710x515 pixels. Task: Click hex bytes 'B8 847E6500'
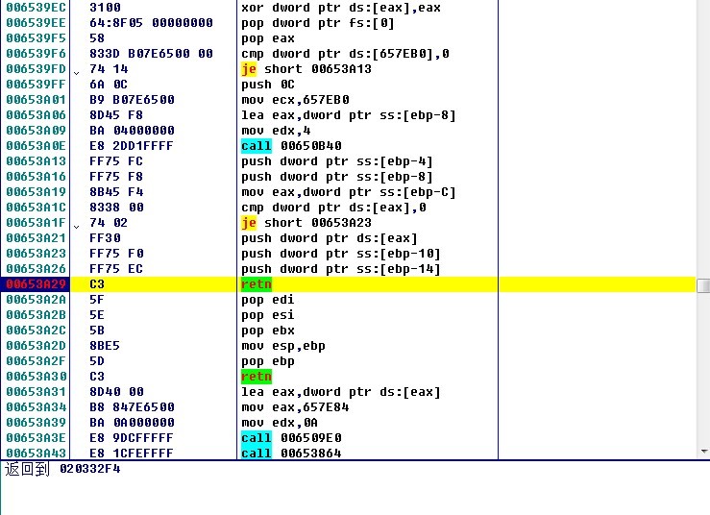pos(132,407)
